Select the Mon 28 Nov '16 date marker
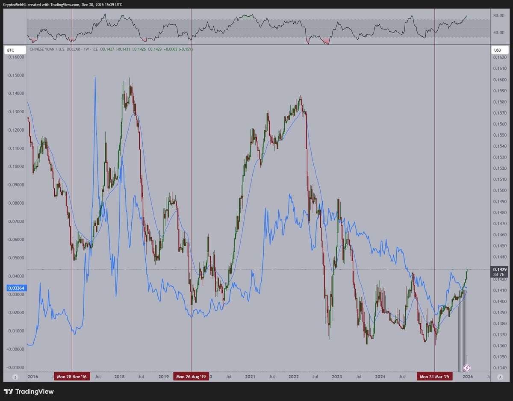This screenshot has width=513, height=401. [x=72, y=377]
